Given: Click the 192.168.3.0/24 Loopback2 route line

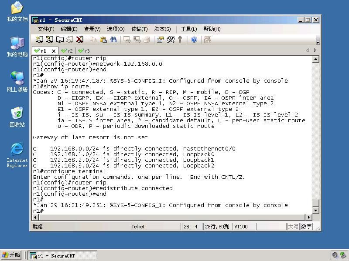Looking at the screenshot, I should (x=123, y=166).
